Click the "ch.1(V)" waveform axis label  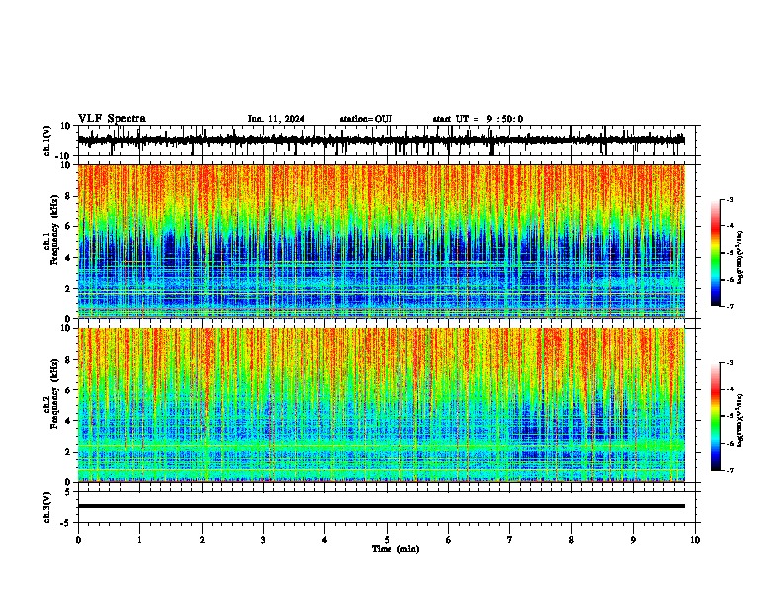[47, 140]
